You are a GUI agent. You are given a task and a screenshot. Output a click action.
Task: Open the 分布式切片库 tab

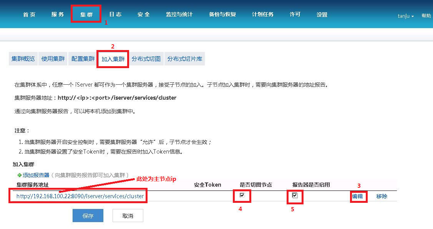[185, 59]
